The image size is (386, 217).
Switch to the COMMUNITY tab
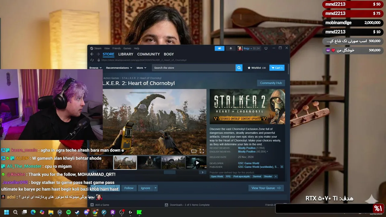click(148, 54)
